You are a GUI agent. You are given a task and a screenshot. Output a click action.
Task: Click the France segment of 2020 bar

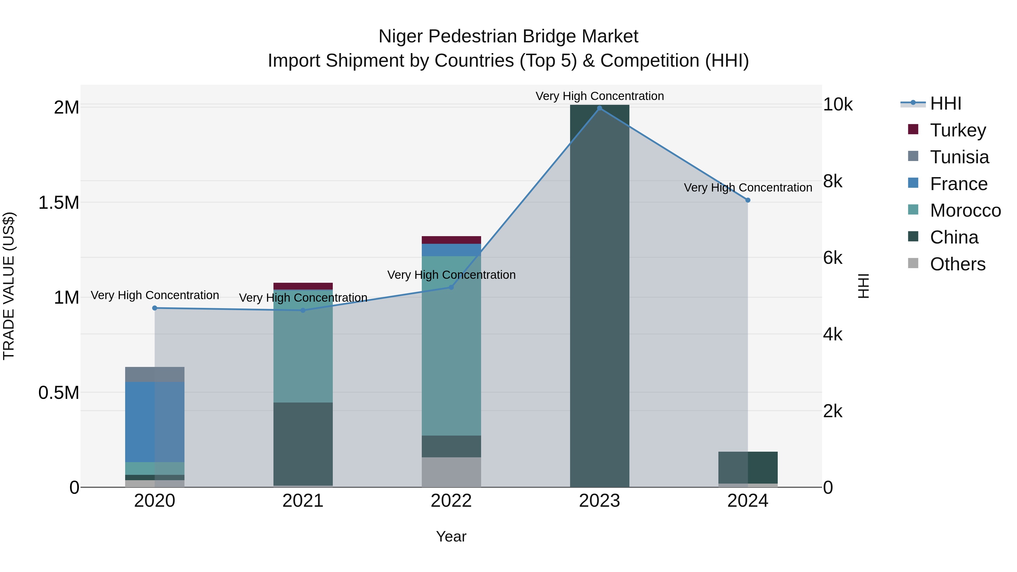tap(155, 422)
